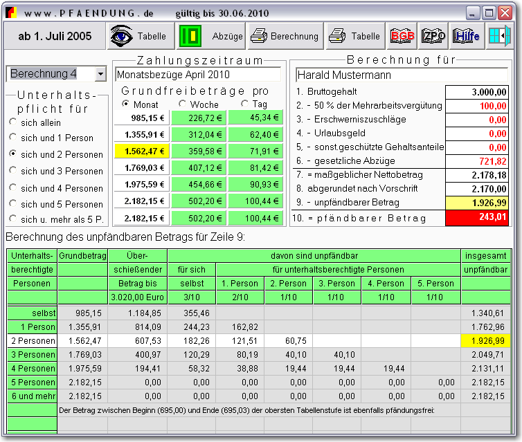
Task: Click the 'ab 1. Juli 2005' button
Action: pos(55,36)
